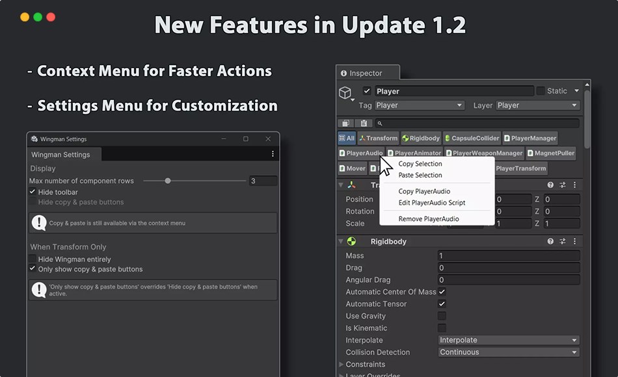Open Rigidbody component preset settings icon
Viewport: 618px width, 377px height.
563,241
